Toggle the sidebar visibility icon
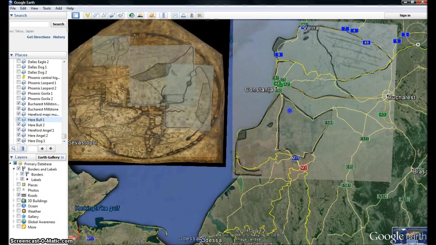Viewport: 436px width, 245px height. point(76,15)
